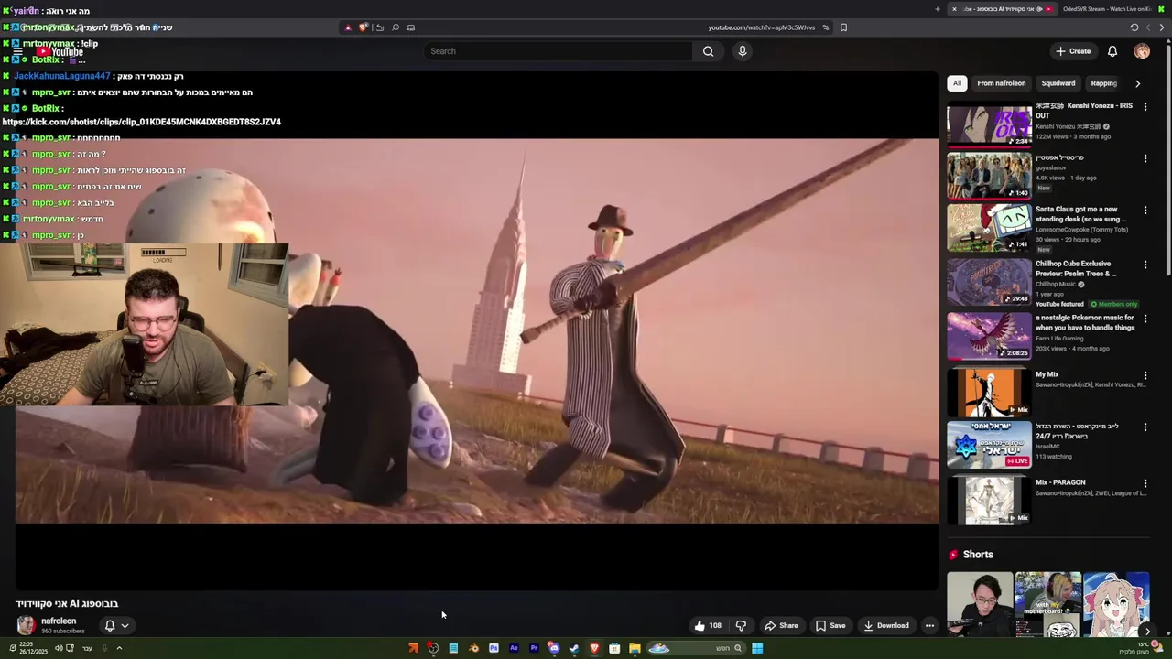Open Brave Shields lion icon

[364, 27]
